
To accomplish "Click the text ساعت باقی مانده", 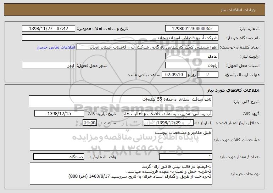I will point(144,75).
